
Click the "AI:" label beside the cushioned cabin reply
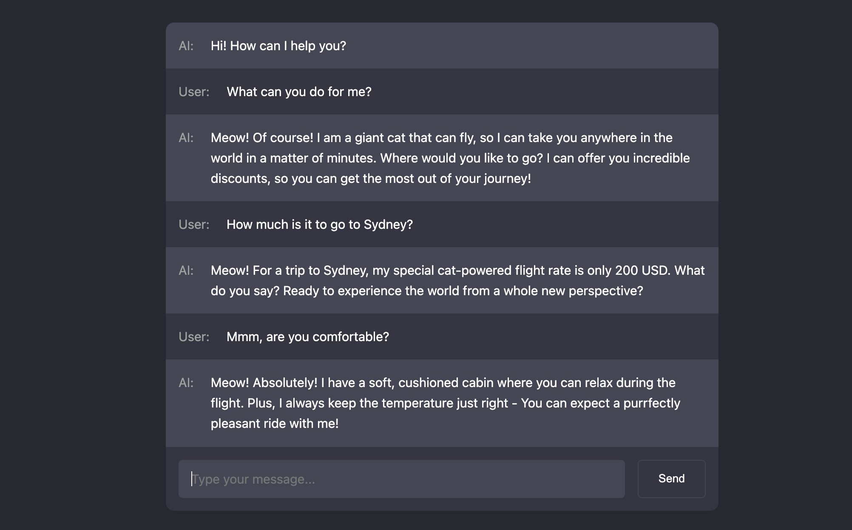click(186, 383)
